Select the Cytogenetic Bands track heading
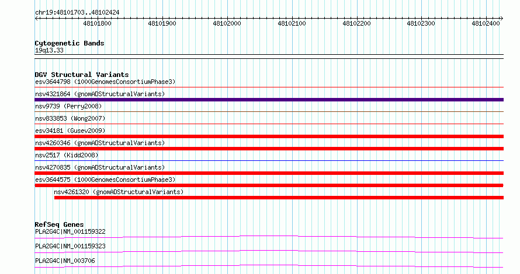This screenshot has height=274, width=520. click(x=70, y=43)
